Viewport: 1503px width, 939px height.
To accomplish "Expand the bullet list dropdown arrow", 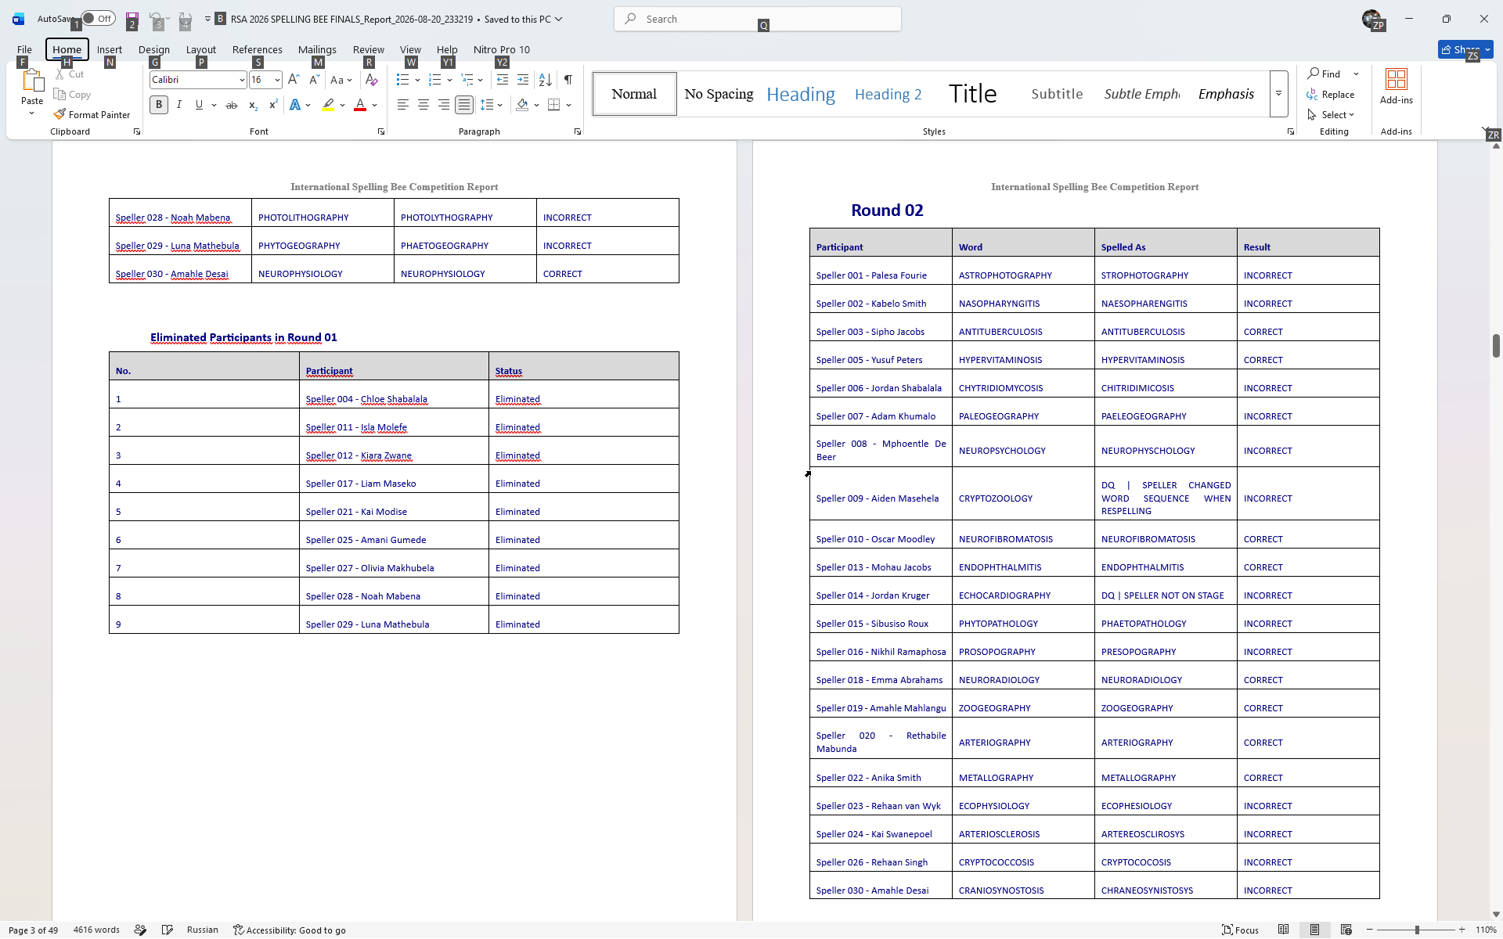I will tap(417, 80).
